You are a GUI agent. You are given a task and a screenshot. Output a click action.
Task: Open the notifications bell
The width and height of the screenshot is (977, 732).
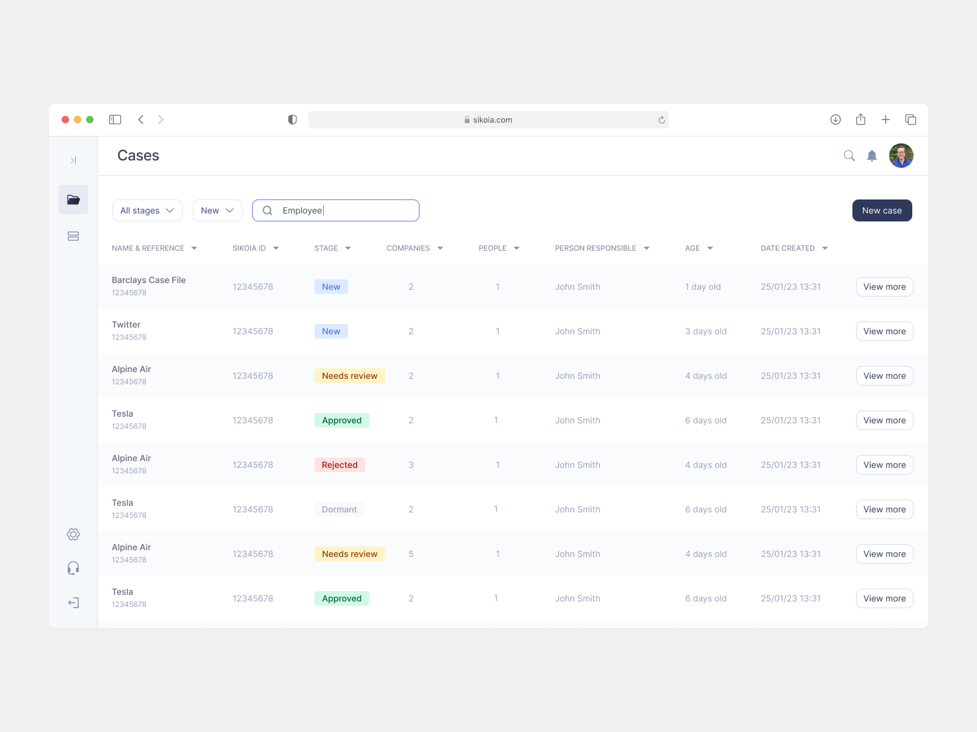[x=872, y=156]
